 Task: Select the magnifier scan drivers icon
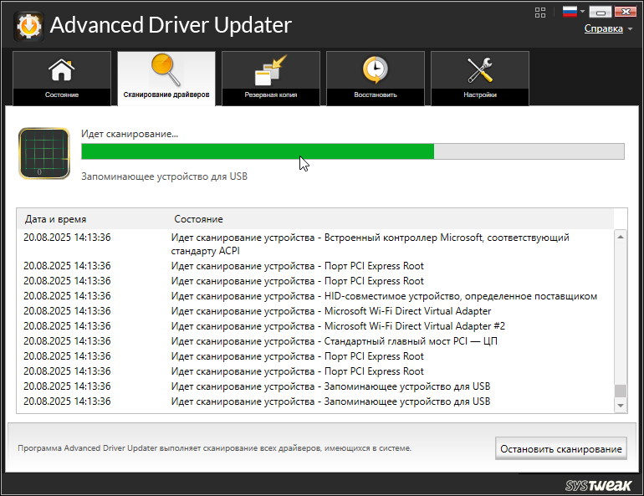[x=166, y=69]
